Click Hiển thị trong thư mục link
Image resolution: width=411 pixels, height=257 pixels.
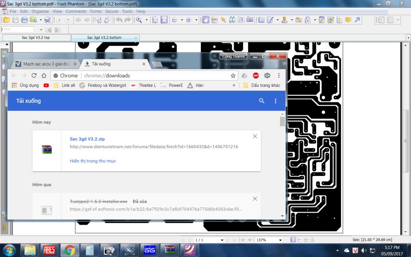pos(93,161)
